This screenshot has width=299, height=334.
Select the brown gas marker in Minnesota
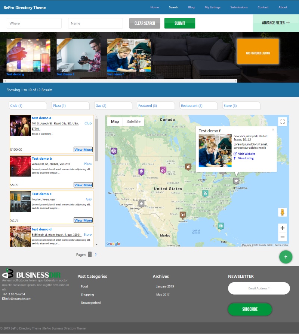coord(188,166)
